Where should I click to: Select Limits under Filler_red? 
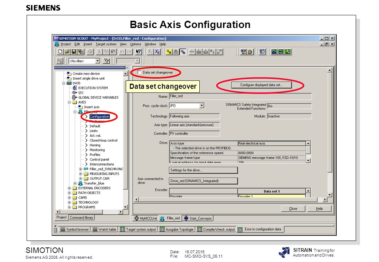pyautogui.click(x=94, y=131)
